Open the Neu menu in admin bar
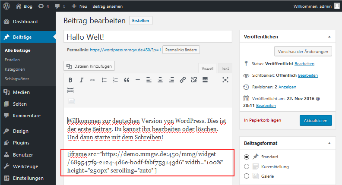The width and height of the screenshot is (342, 185). coord(79,6)
